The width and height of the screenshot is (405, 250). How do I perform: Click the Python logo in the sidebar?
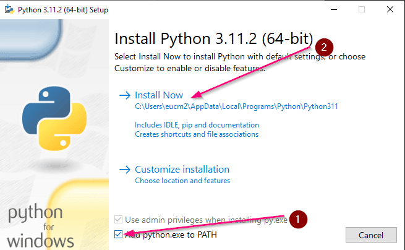(x=54, y=118)
